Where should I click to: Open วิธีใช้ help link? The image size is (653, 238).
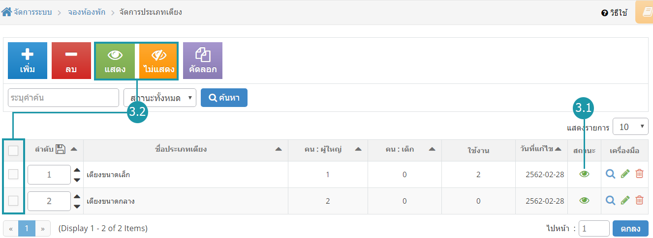(615, 13)
